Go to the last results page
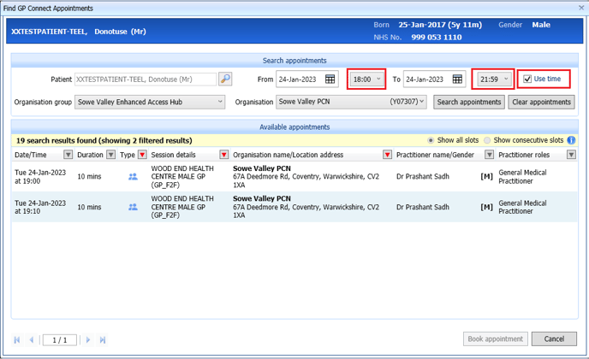This screenshot has height=359, width=589. click(x=103, y=339)
